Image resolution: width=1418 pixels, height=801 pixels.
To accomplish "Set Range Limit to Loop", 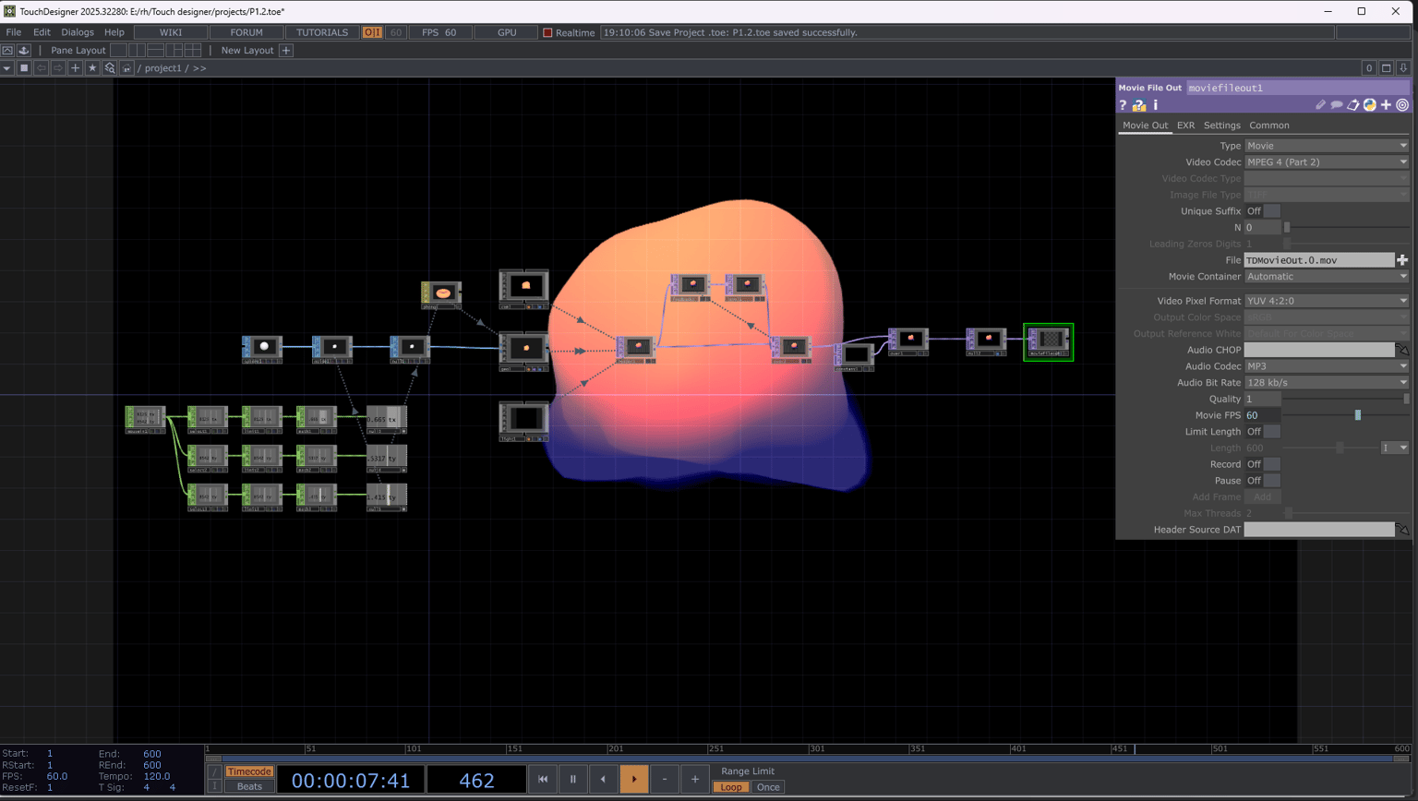I will tap(730, 787).
